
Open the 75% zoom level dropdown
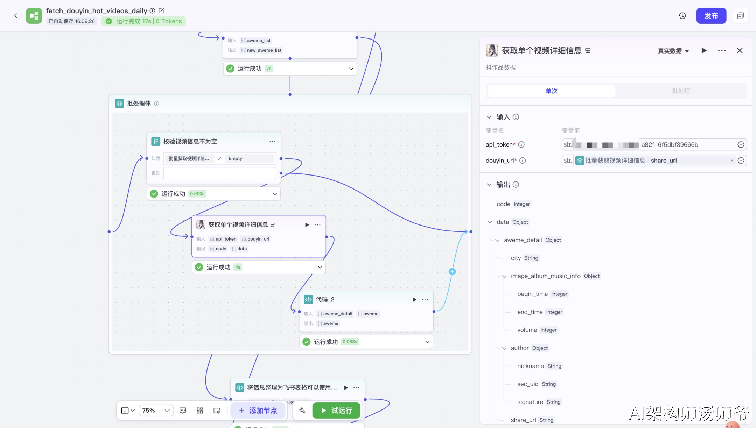pos(156,411)
